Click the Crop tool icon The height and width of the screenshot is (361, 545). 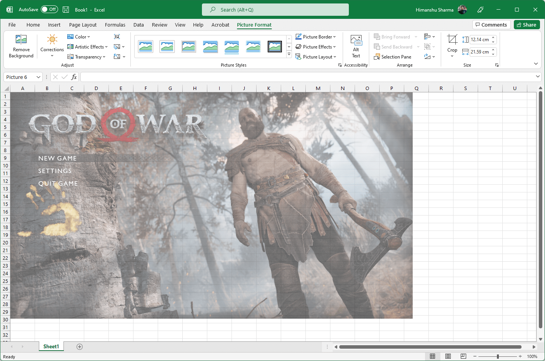(x=452, y=39)
